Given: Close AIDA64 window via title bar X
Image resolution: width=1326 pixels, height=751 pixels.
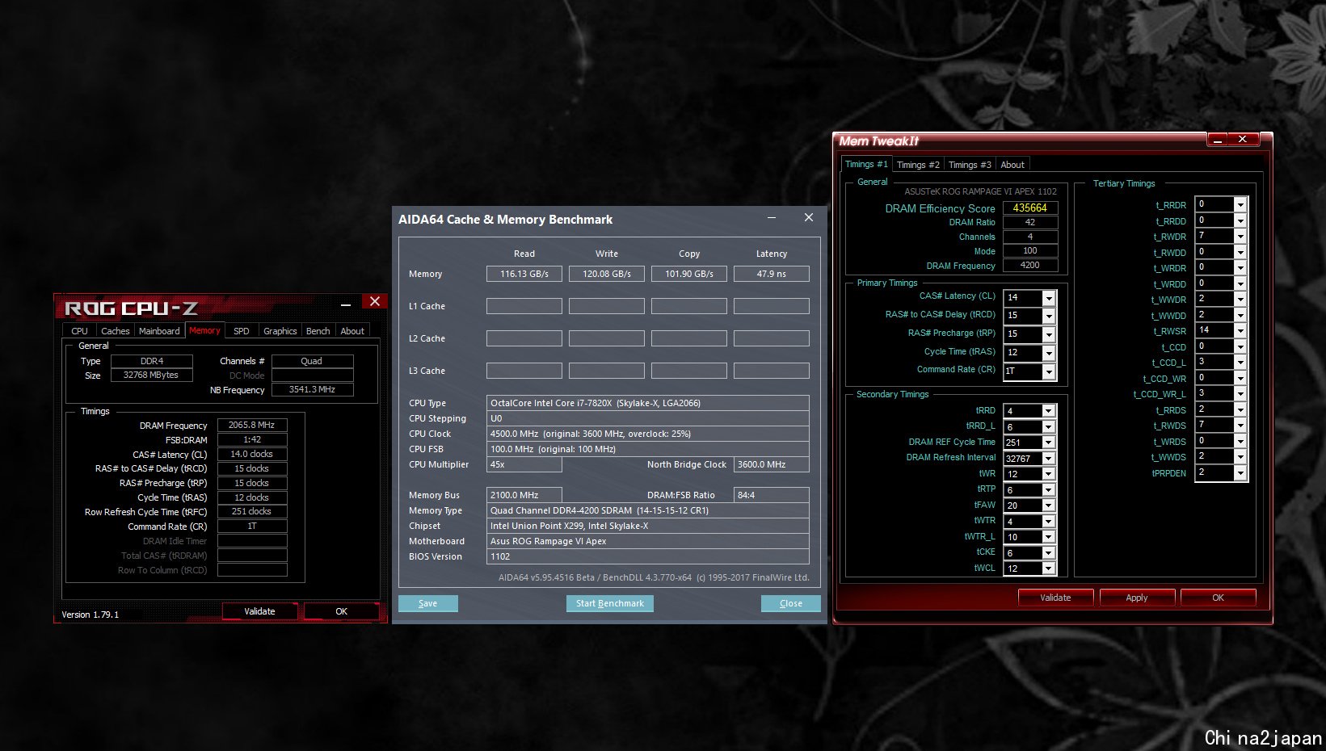Looking at the screenshot, I should tap(809, 217).
